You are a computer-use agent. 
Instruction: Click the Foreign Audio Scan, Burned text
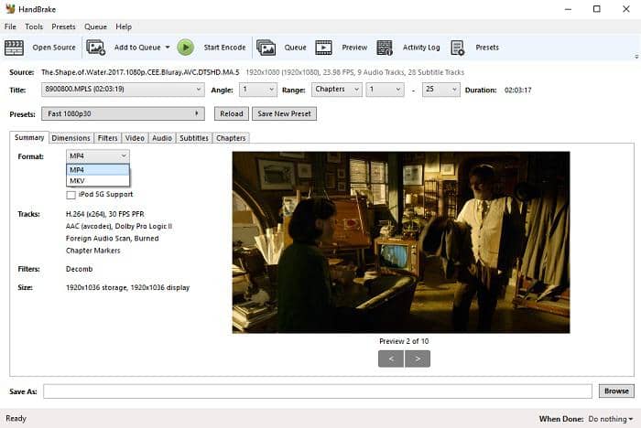click(x=113, y=239)
